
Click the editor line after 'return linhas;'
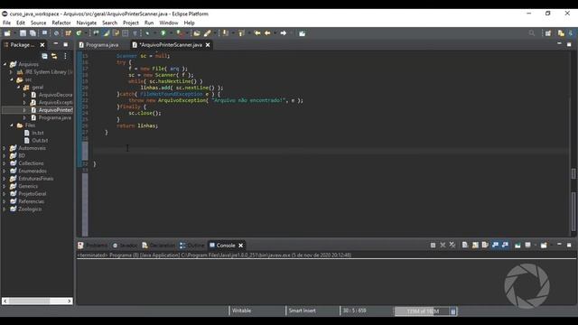(330, 132)
